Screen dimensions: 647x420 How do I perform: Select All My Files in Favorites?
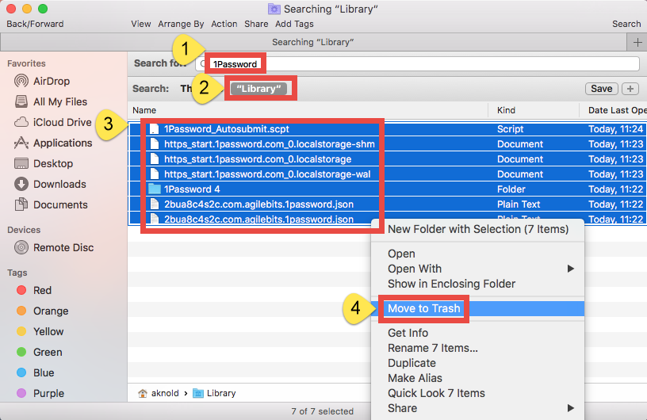point(51,101)
